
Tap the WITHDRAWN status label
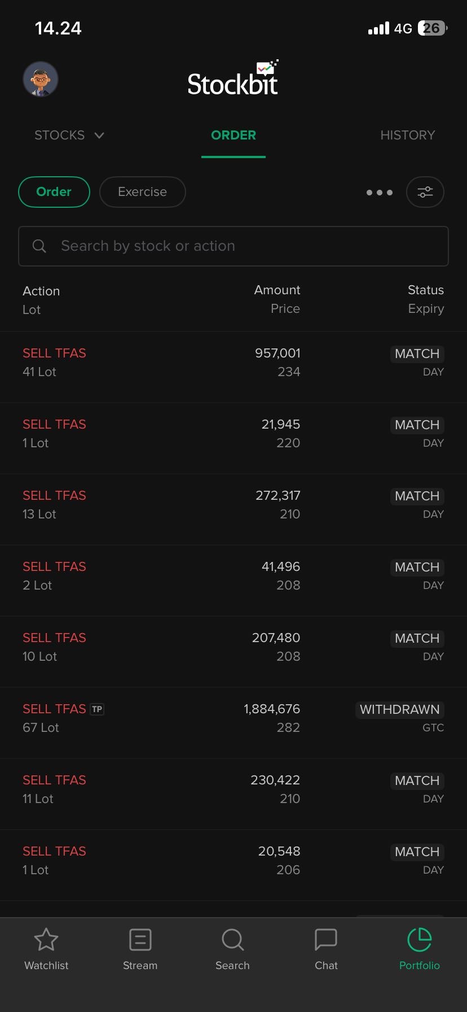point(399,709)
